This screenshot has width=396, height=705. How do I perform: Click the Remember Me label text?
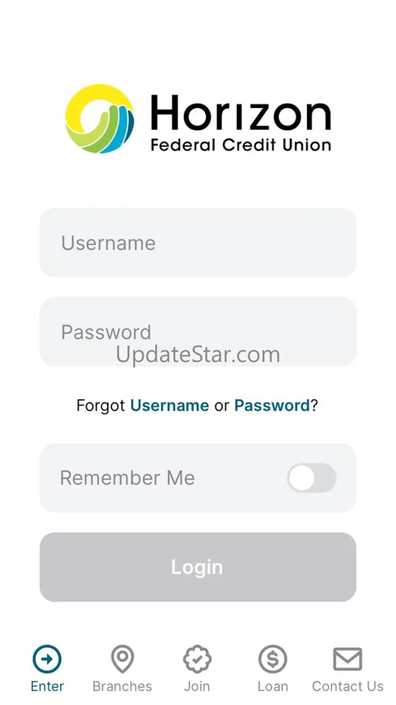point(127,478)
